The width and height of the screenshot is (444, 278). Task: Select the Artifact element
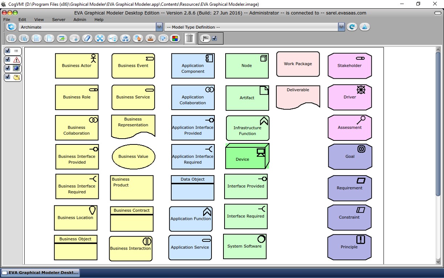coord(247,98)
